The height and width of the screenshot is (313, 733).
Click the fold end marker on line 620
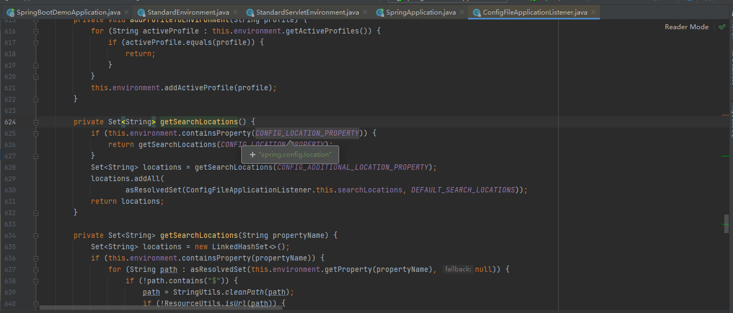36,76
